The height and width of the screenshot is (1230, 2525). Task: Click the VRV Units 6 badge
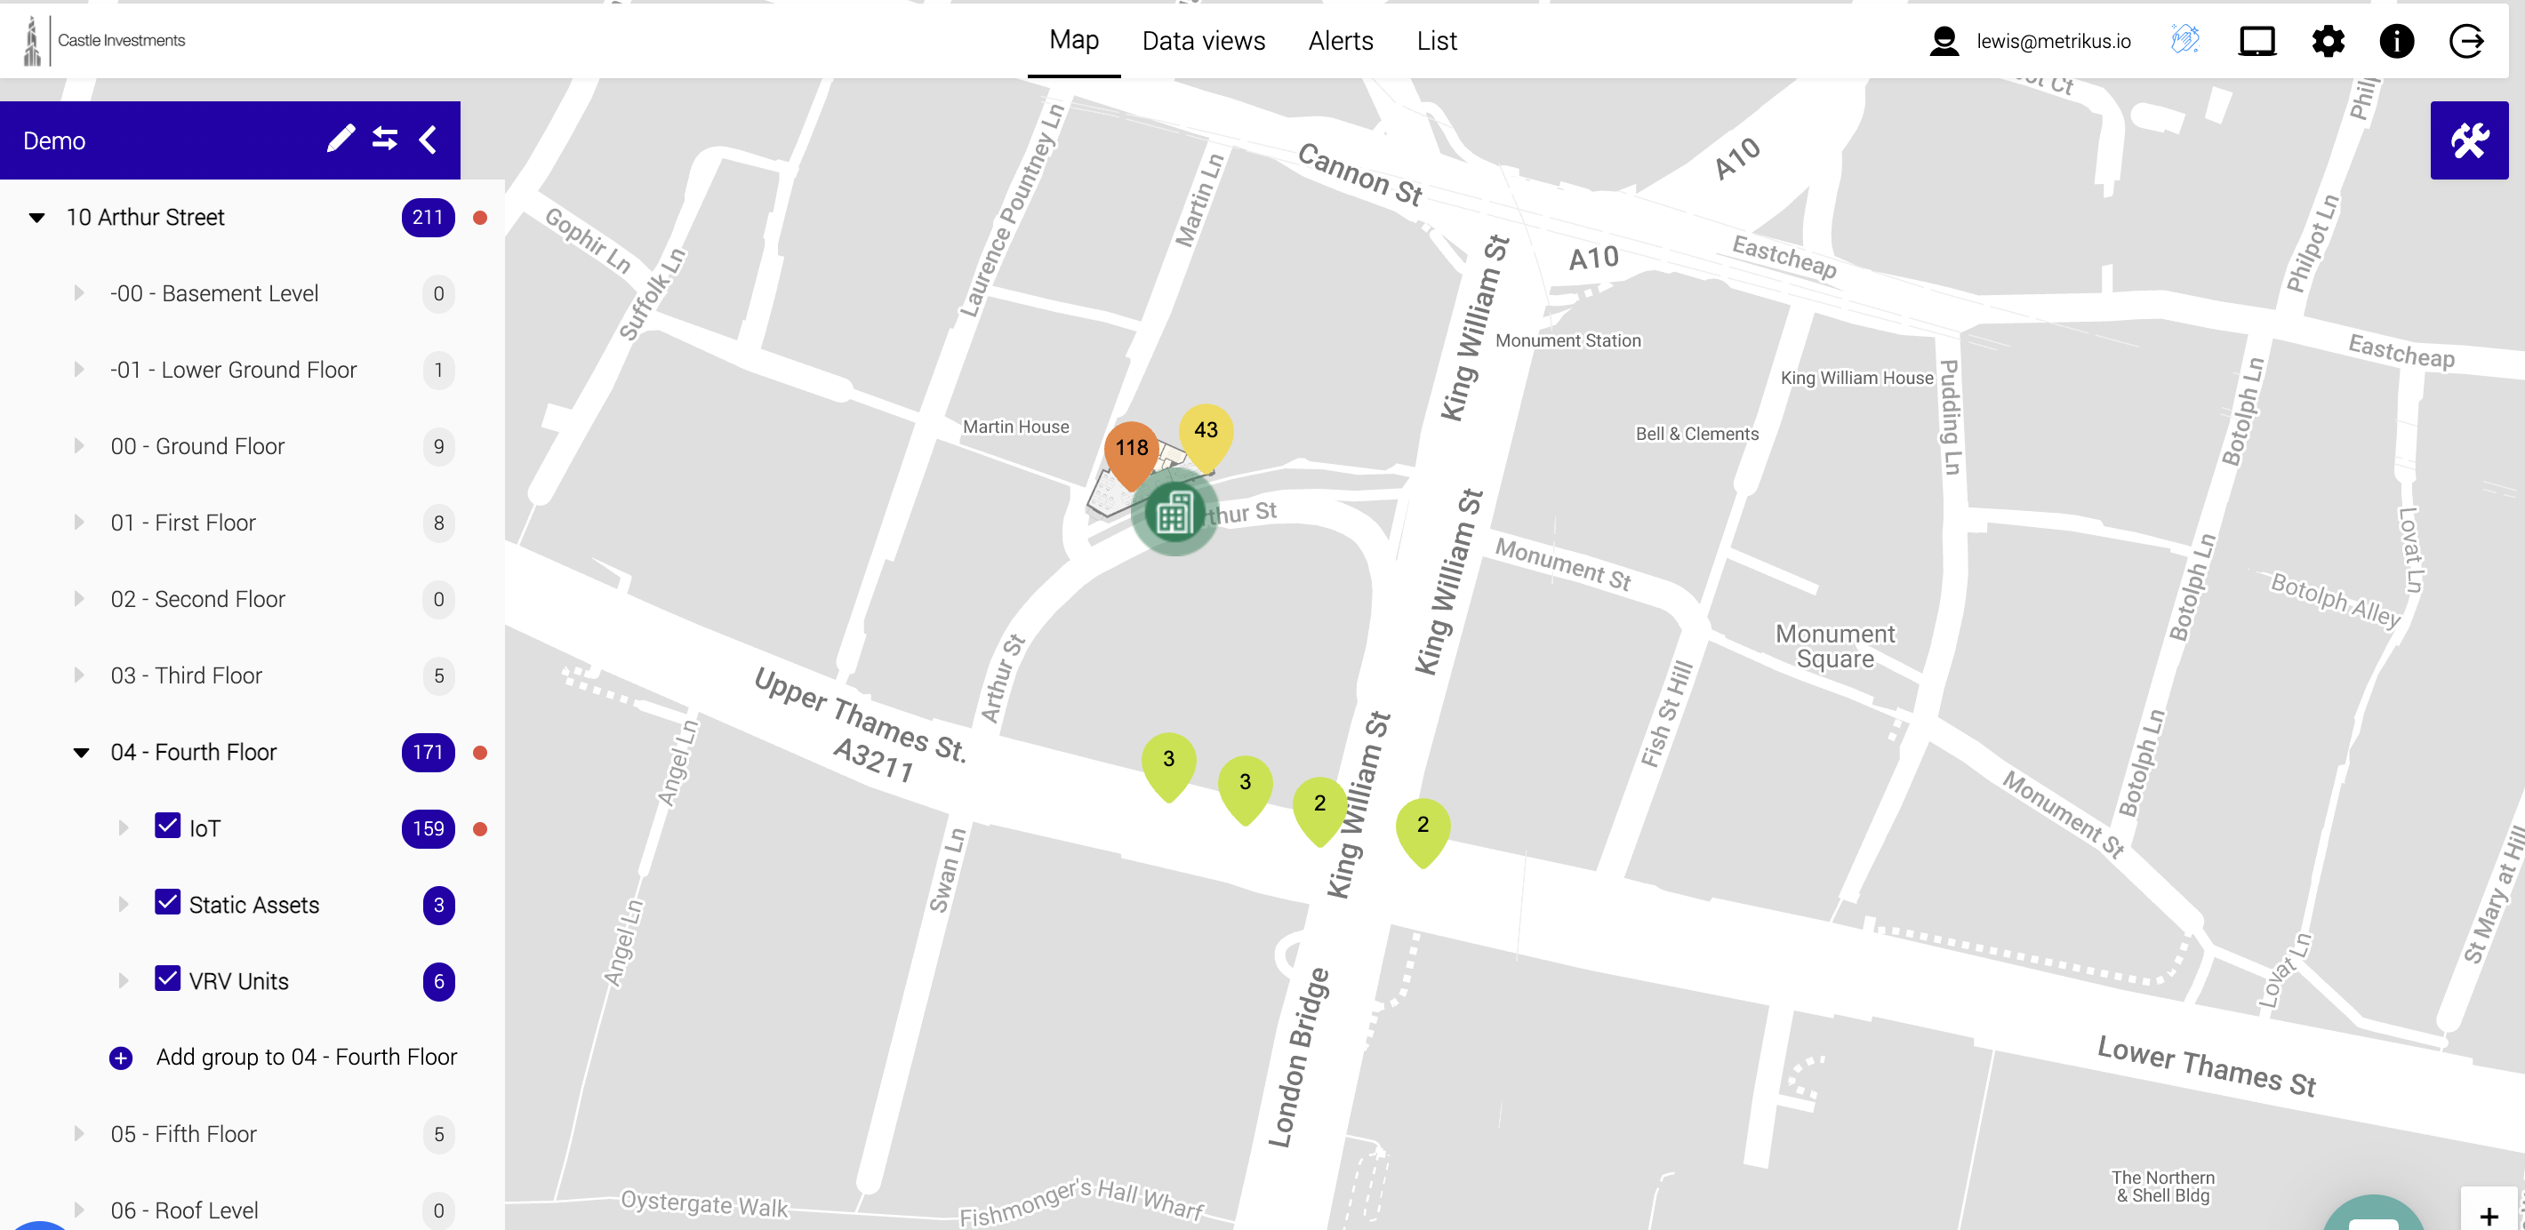[x=439, y=982]
